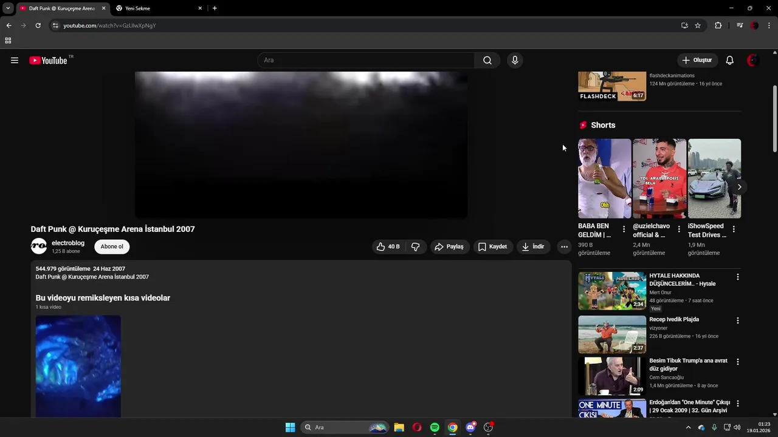Open the media control icon in Chrome

tap(740, 25)
